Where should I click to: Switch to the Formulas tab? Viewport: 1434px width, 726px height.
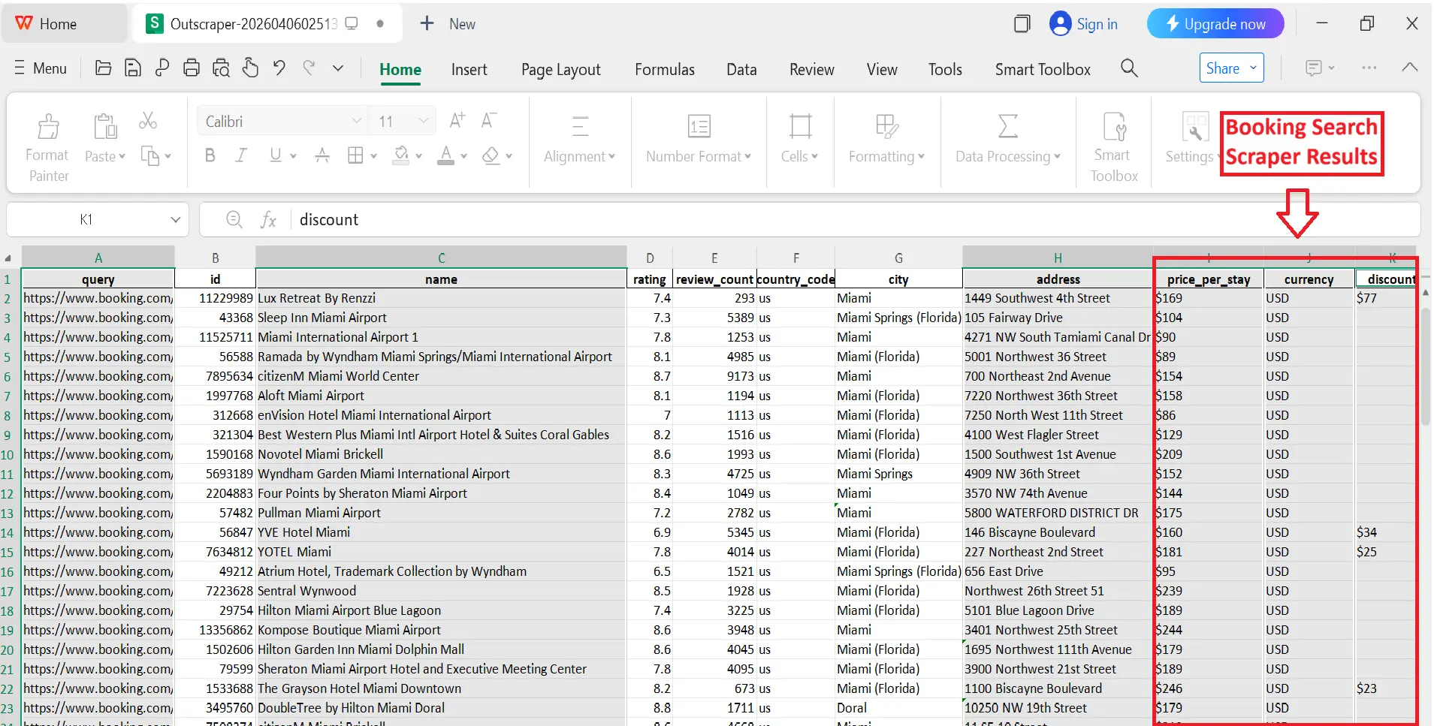point(664,70)
